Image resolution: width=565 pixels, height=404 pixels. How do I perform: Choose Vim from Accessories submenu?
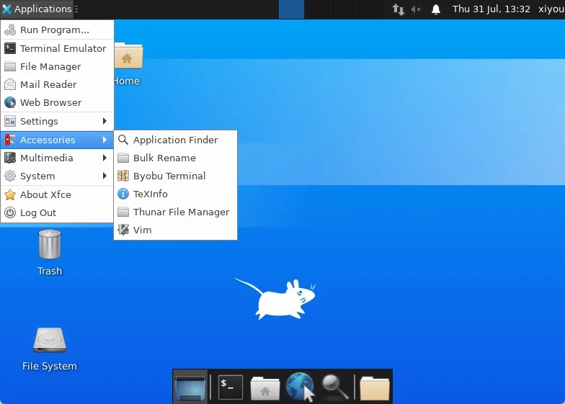tap(176, 230)
